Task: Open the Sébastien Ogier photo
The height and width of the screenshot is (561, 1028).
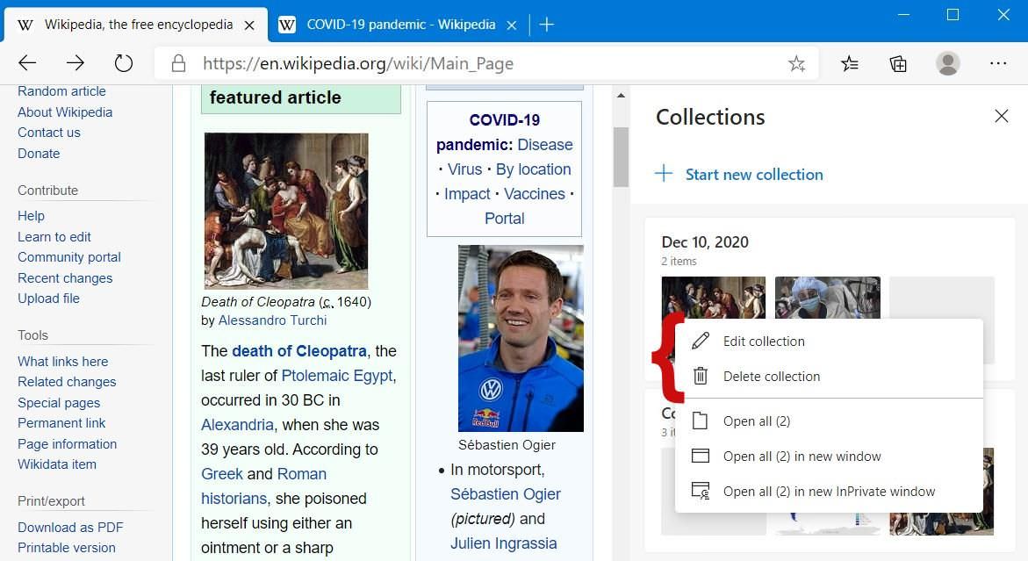Action: [521, 338]
